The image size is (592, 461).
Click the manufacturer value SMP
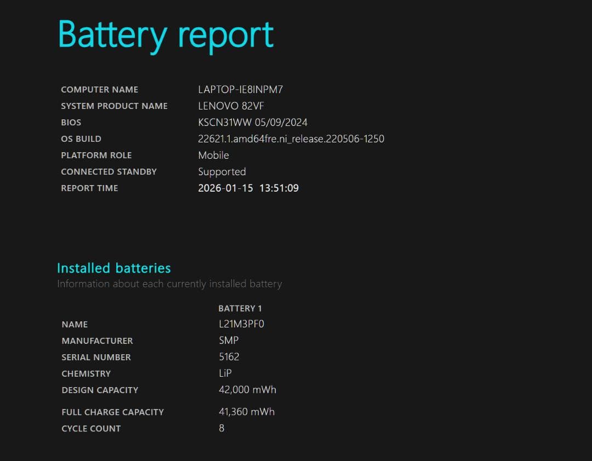tap(229, 340)
